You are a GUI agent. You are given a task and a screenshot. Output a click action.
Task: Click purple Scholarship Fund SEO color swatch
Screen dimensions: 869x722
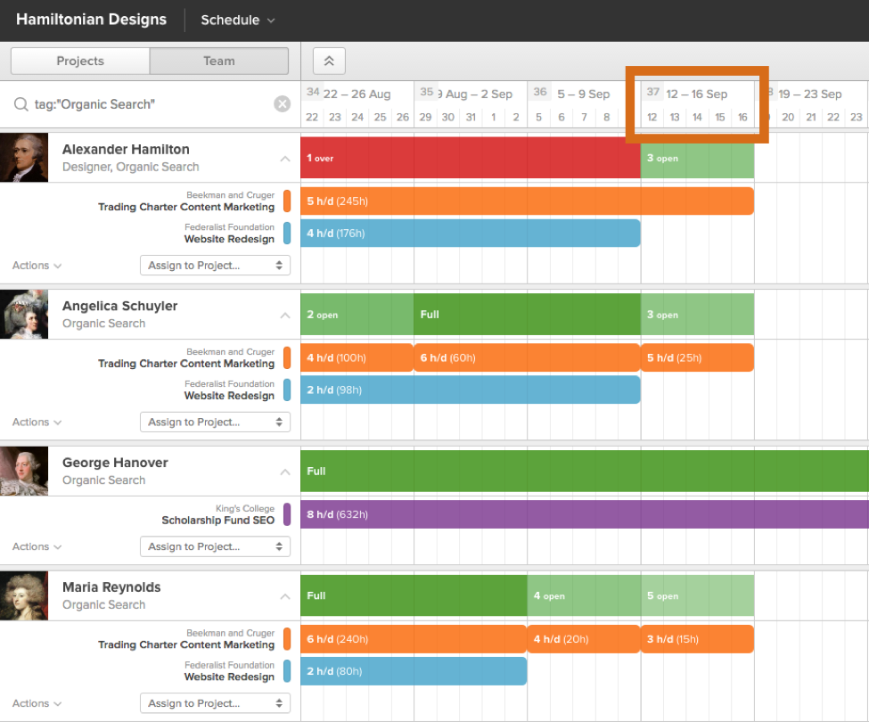[x=287, y=514]
